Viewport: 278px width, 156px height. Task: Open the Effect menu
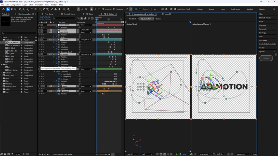[x=31, y=5]
